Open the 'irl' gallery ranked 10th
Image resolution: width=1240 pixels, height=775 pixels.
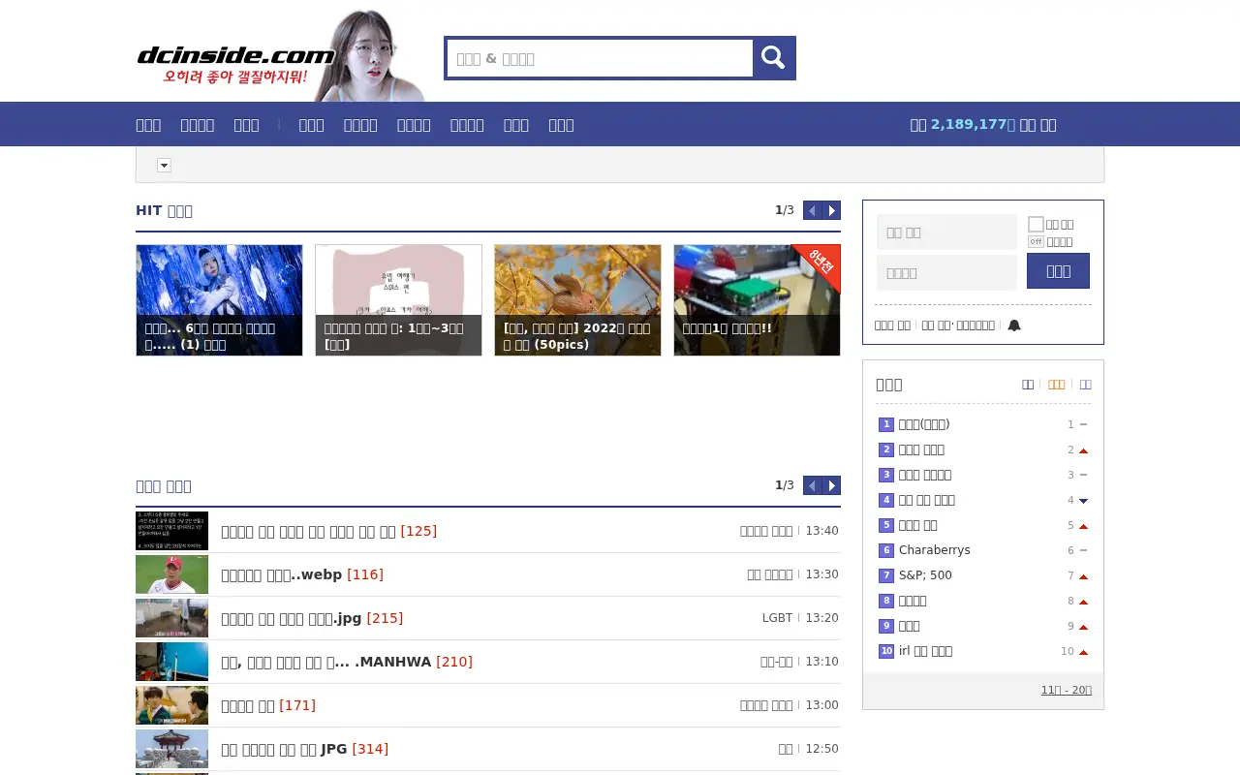click(x=925, y=651)
